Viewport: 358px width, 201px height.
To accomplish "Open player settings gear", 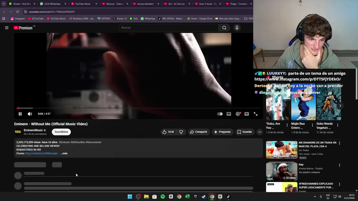I will pyautogui.click(x=238, y=114).
